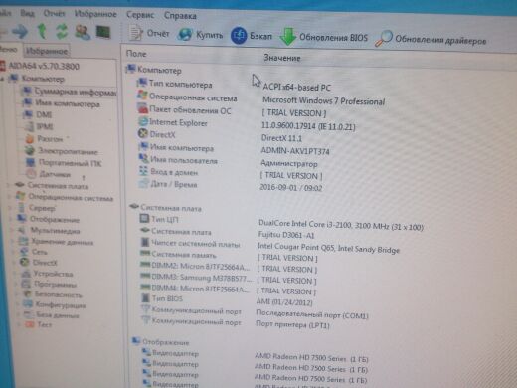Click the green monitor chip icon
This screenshot has height=388, width=517.
[x=103, y=32]
